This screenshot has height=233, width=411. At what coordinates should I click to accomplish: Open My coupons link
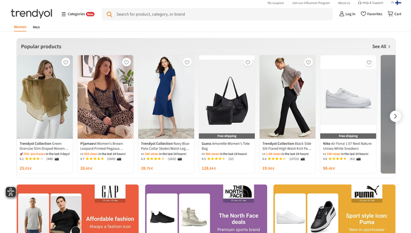(276, 3)
